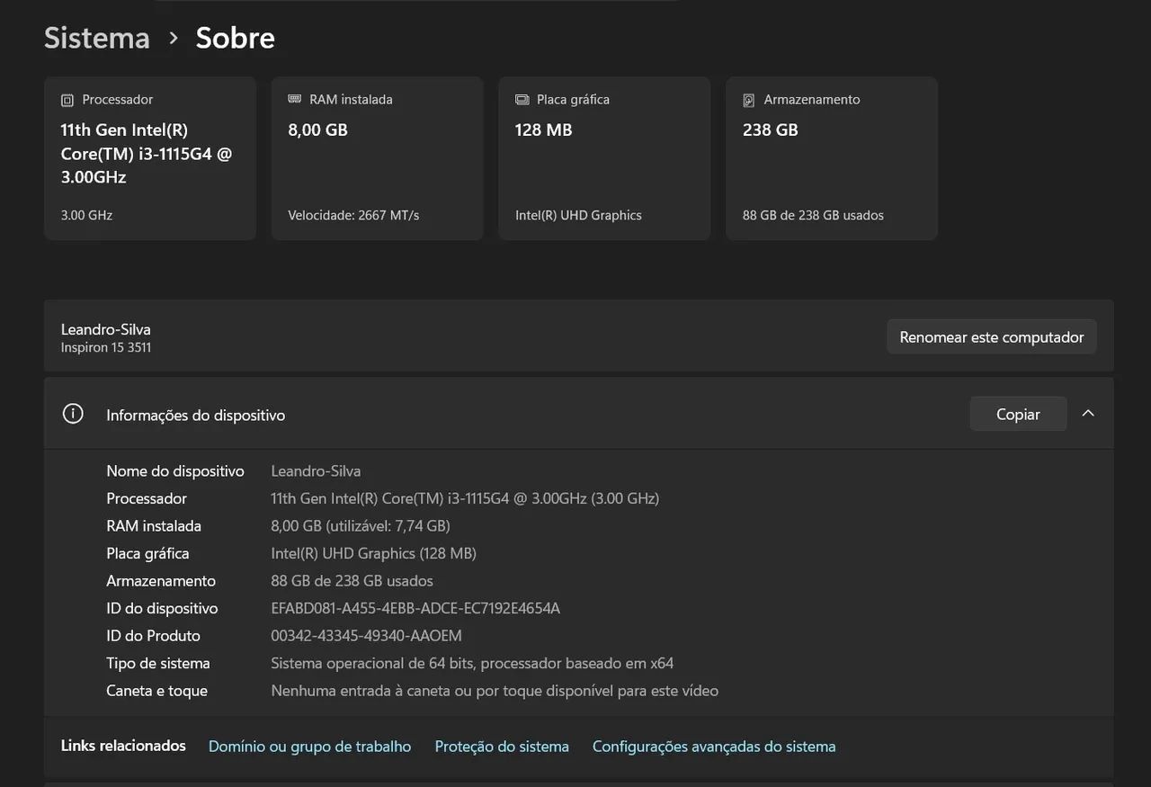Select Nome do dispositivo value Leandro-Silva

(x=316, y=470)
